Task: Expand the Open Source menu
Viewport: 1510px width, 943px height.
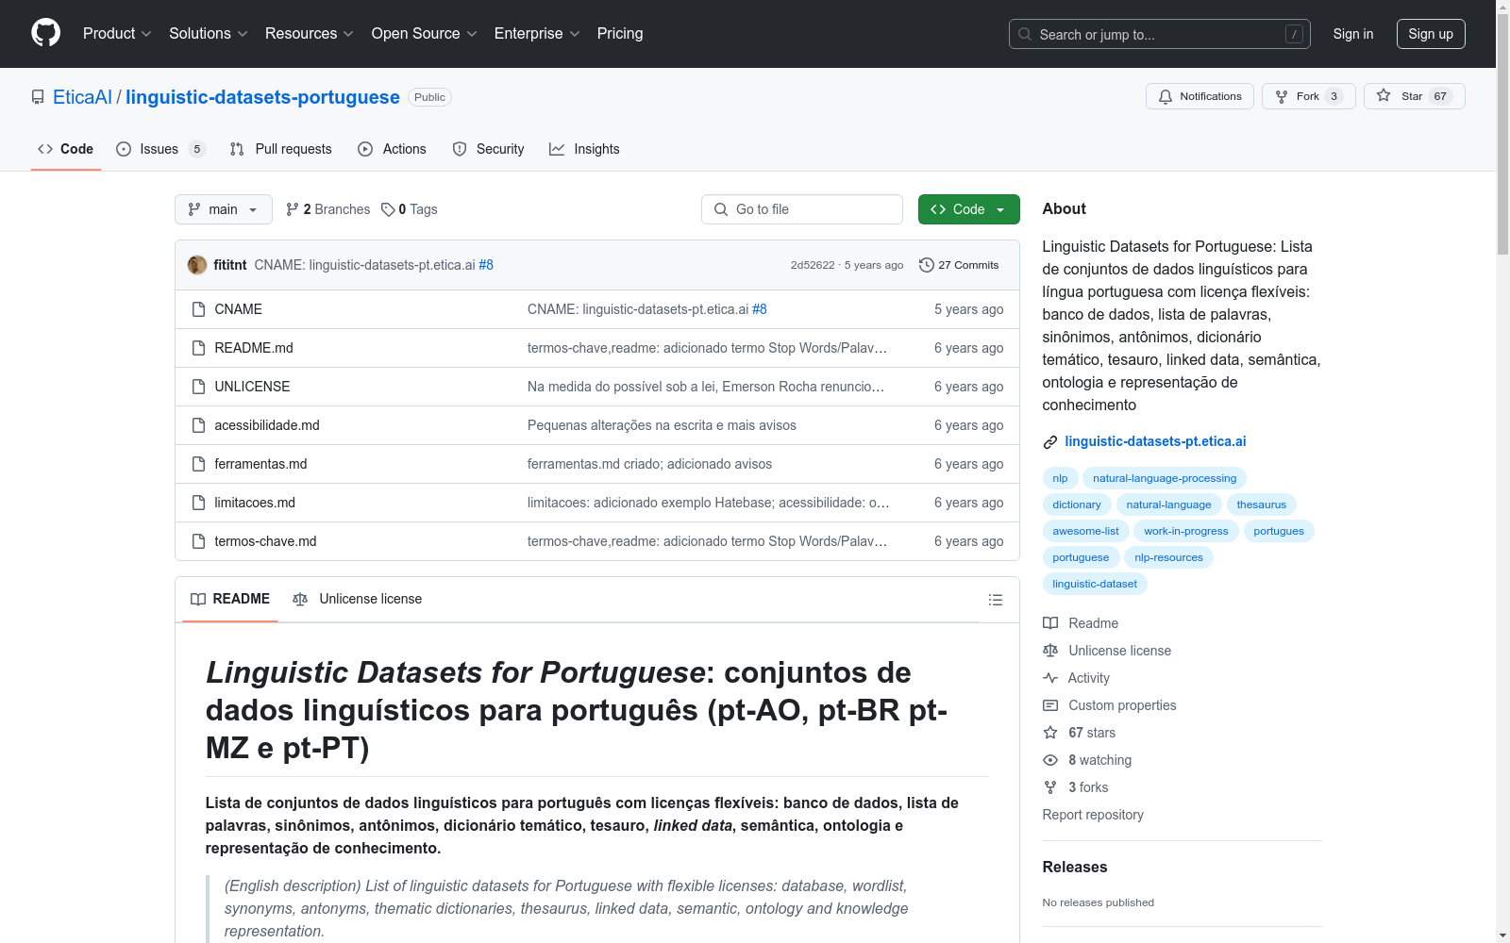Action: click(425, 34)
